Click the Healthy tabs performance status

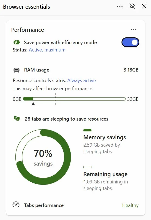coord(130,205)
